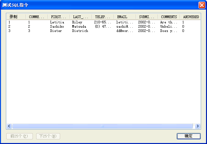Click the 录制 column header
Screen dimensions: 207x144
16,17
